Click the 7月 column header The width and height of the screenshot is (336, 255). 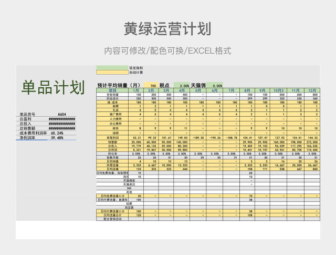tap(231, 90)
